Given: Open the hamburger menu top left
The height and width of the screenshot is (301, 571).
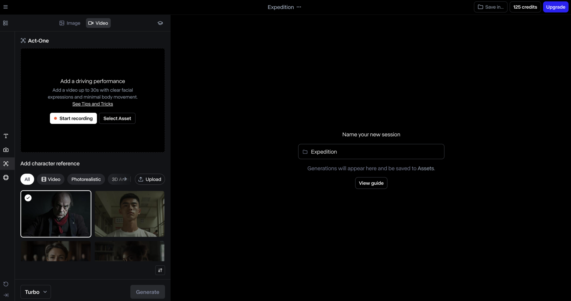Looking at the screenshot, I should click(x=6, y=7).
